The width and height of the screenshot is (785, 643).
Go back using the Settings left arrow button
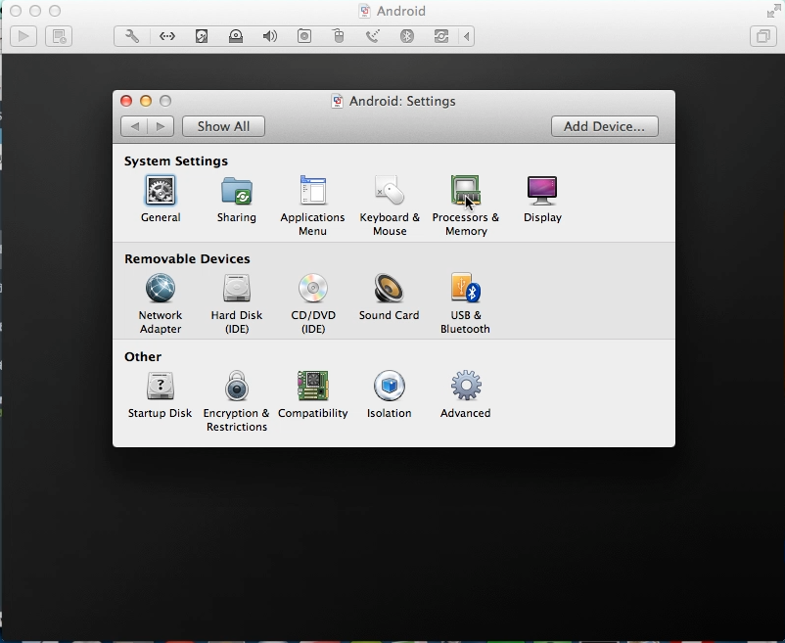coord(134,126)
